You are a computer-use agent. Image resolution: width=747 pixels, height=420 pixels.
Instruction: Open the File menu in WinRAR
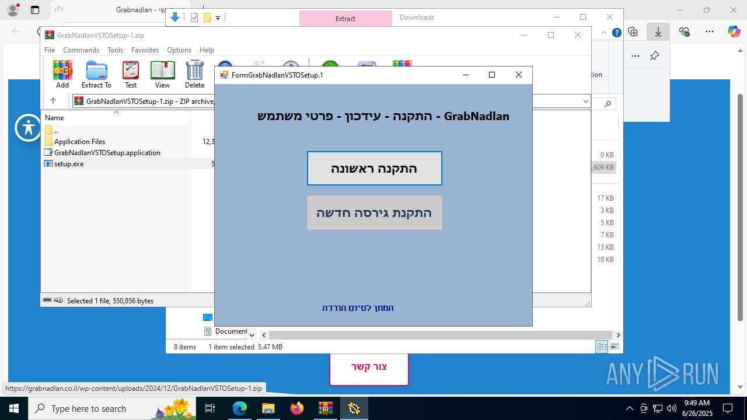(50, 50)
